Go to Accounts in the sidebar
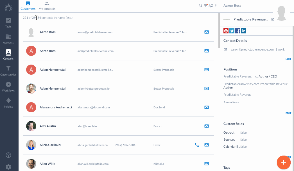This screenshot has width=294, height=171. [8, 39]
